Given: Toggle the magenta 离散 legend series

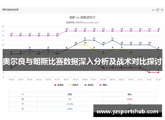Looking at the screenshot, I should tap(104, 85).
